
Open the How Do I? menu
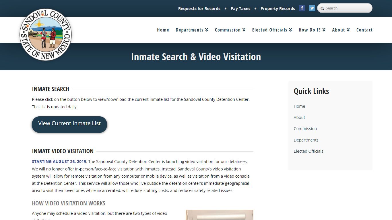pos(310,30)
